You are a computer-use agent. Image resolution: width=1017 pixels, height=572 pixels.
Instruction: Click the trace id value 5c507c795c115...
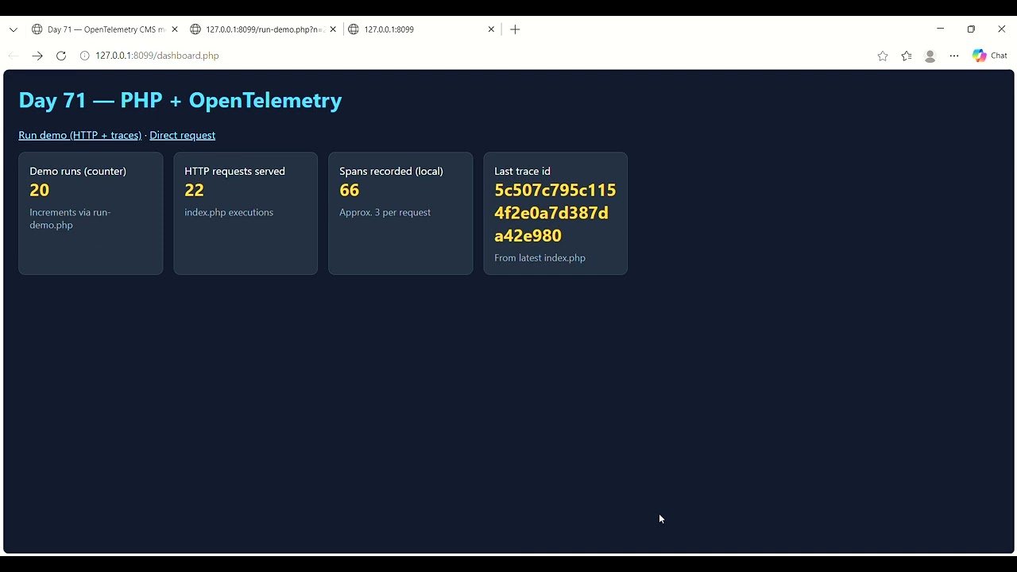(x=555, y=213)
